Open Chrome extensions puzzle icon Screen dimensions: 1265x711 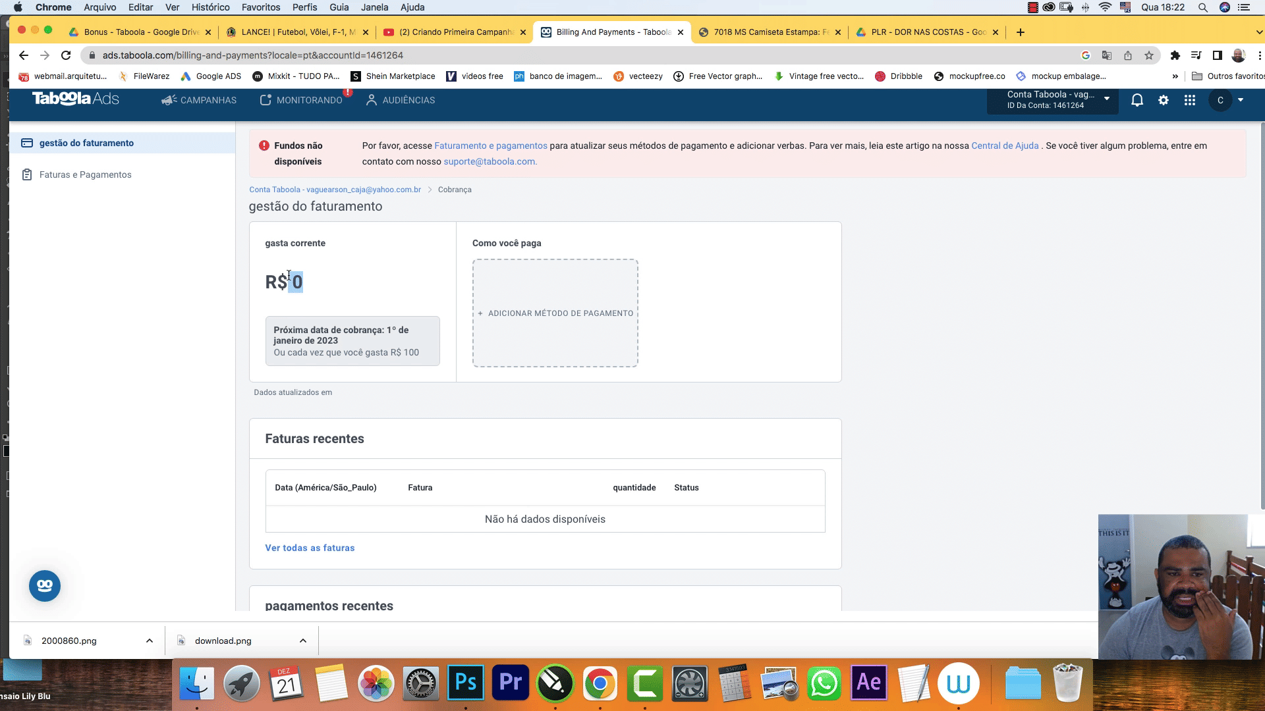pyautogui.click(x=1175, y=55)
